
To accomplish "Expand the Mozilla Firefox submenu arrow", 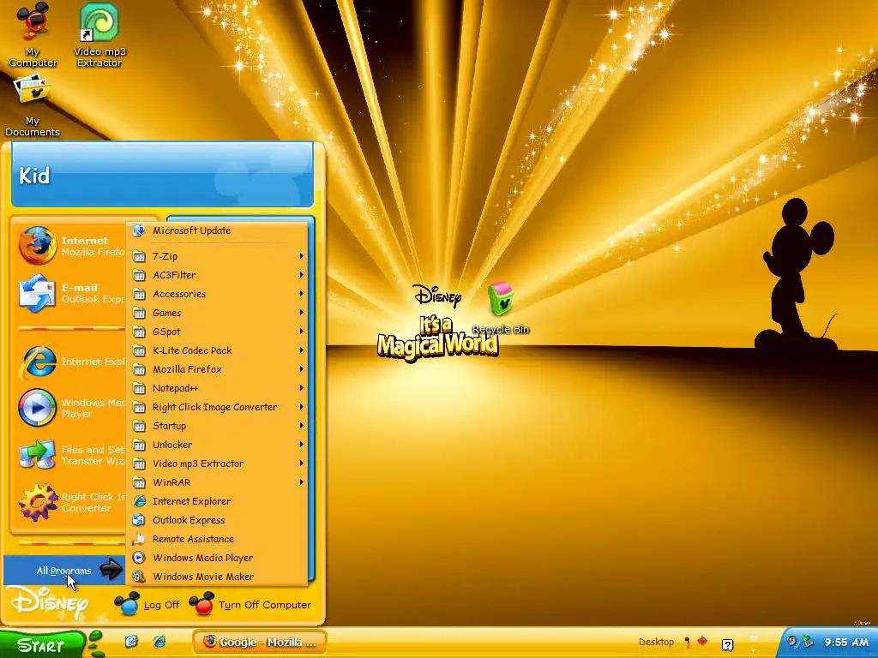I will (x=301, y=369).
